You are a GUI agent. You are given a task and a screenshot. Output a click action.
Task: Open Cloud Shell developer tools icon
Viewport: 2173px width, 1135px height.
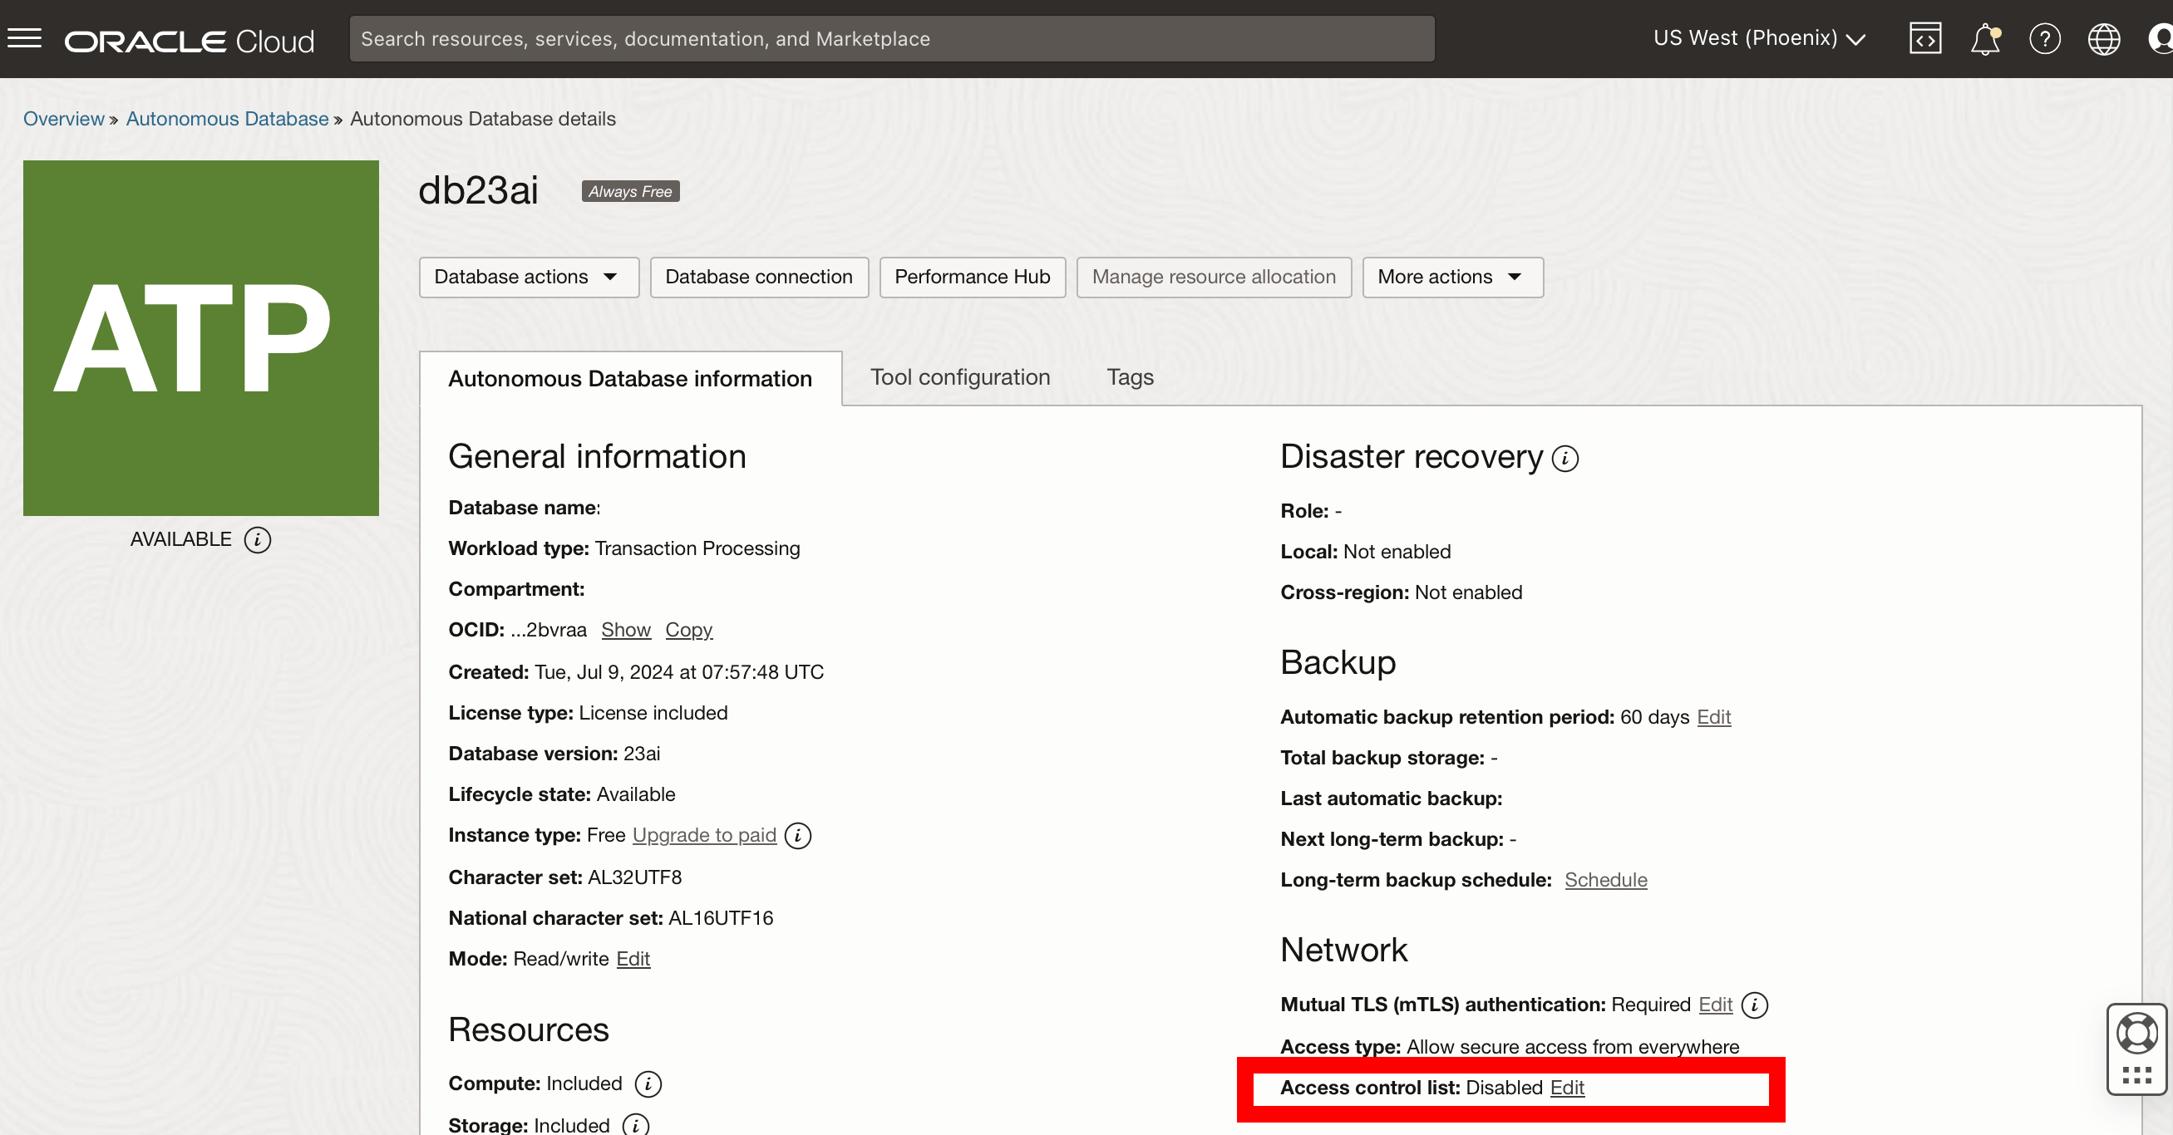pos(1925,39)
